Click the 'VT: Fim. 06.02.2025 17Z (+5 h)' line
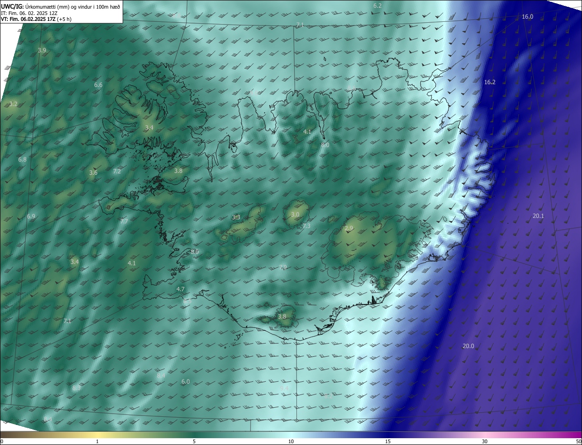582x445 pixels. point(36,19)
